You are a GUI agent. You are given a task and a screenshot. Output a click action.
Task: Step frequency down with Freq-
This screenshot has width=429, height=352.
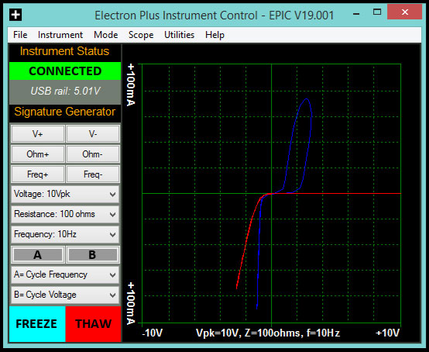pyautogui.click(x=93, y=174)
